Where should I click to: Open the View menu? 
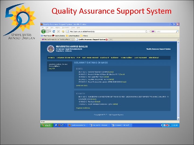[x=52, y=27]
